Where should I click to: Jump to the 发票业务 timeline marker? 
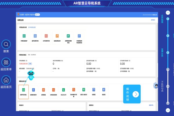tap(168, 52)
